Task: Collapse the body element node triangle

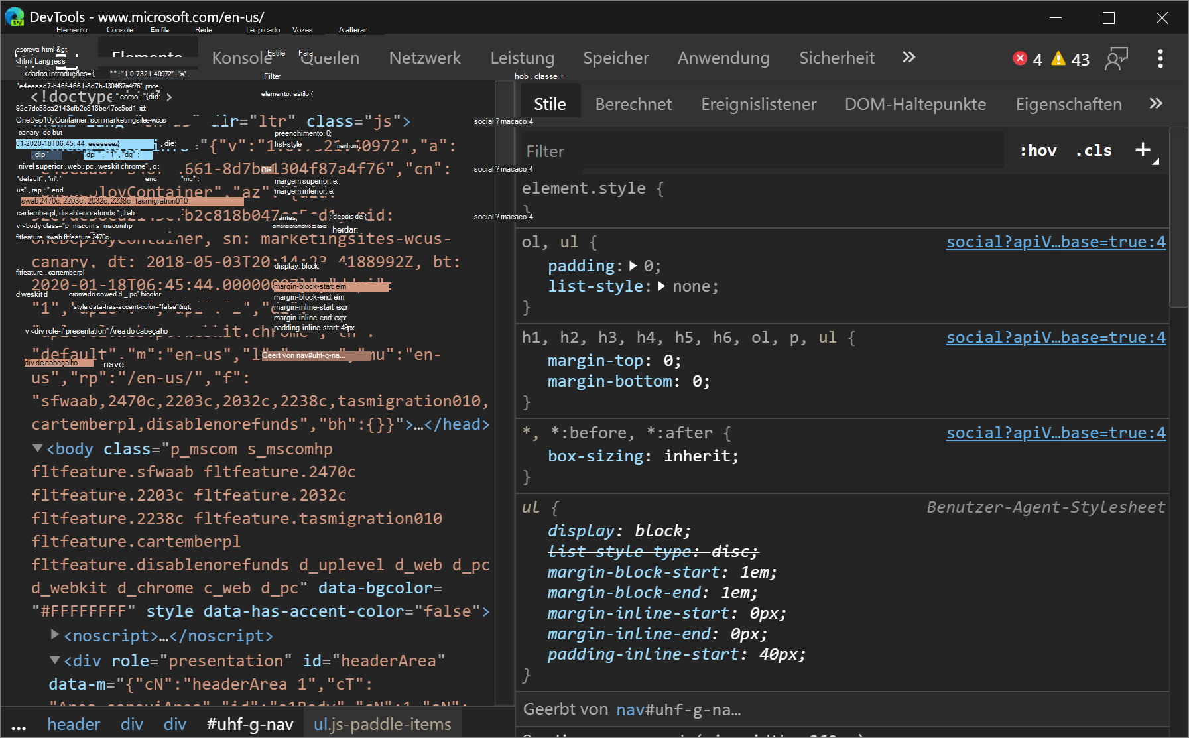Action: coord(37,448)
